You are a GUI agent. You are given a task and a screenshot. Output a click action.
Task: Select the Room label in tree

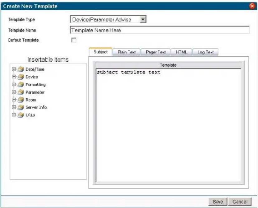(31, 100)
